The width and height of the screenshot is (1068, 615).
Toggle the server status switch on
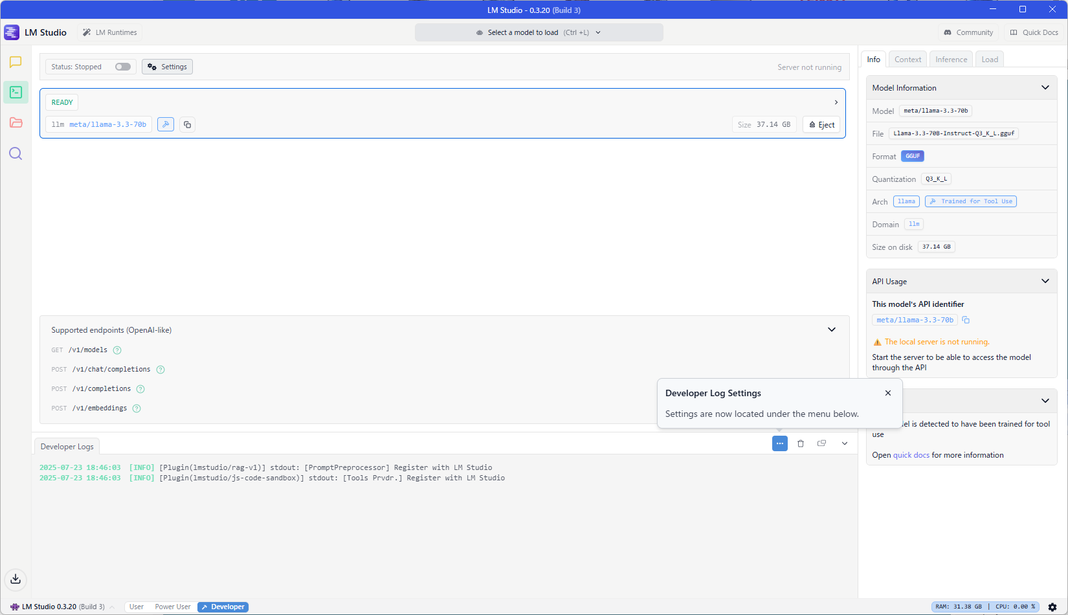pos(122,67)
